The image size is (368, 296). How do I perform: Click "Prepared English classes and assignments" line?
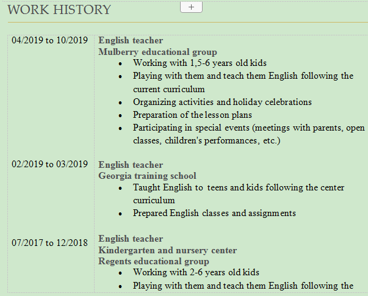tap(214, 213)
